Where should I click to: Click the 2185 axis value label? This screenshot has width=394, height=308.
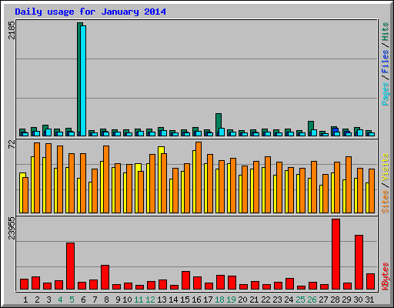pos(12,30)
